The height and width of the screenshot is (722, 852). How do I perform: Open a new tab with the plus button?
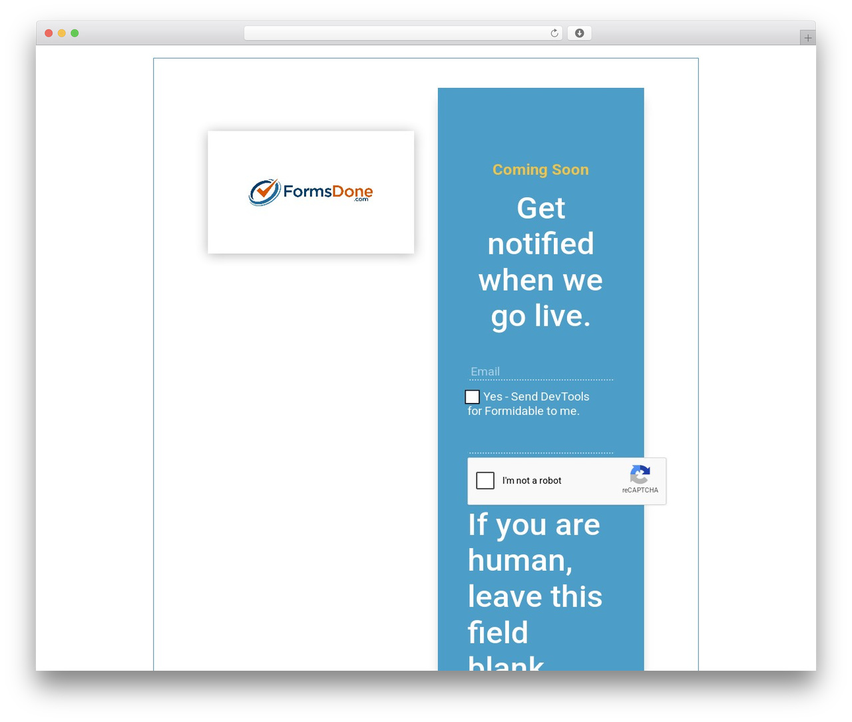click(807, 38)
